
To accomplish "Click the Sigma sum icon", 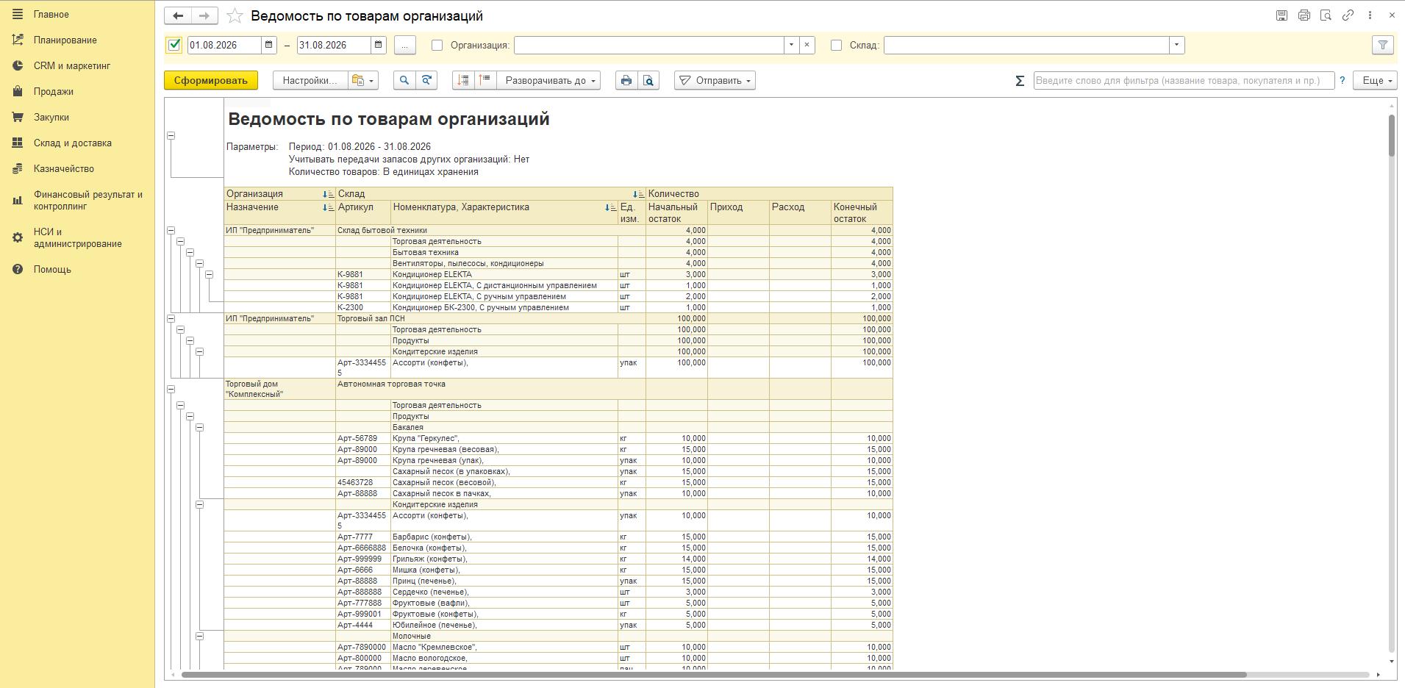I will (1020, 81).
